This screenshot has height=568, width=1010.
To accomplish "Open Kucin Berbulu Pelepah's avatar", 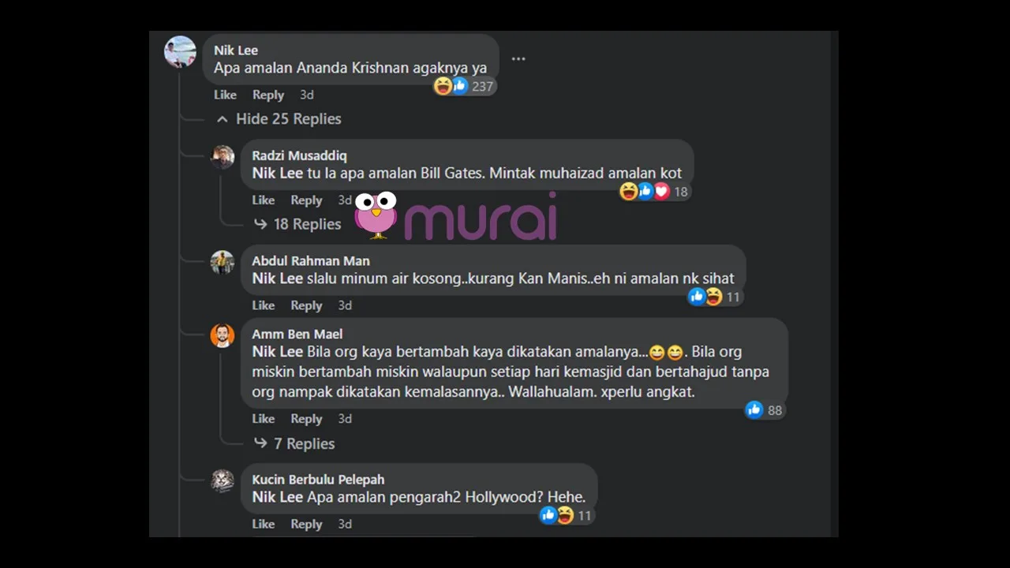I will 223,481.
